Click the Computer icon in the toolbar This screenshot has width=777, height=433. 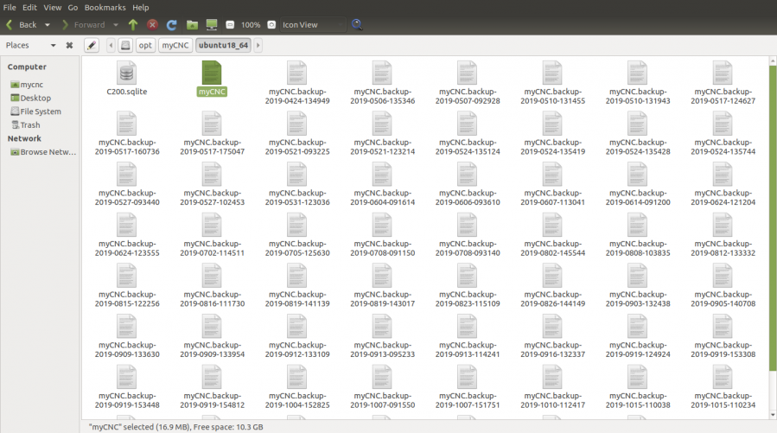pyautogui.click(x=212, y=25)
